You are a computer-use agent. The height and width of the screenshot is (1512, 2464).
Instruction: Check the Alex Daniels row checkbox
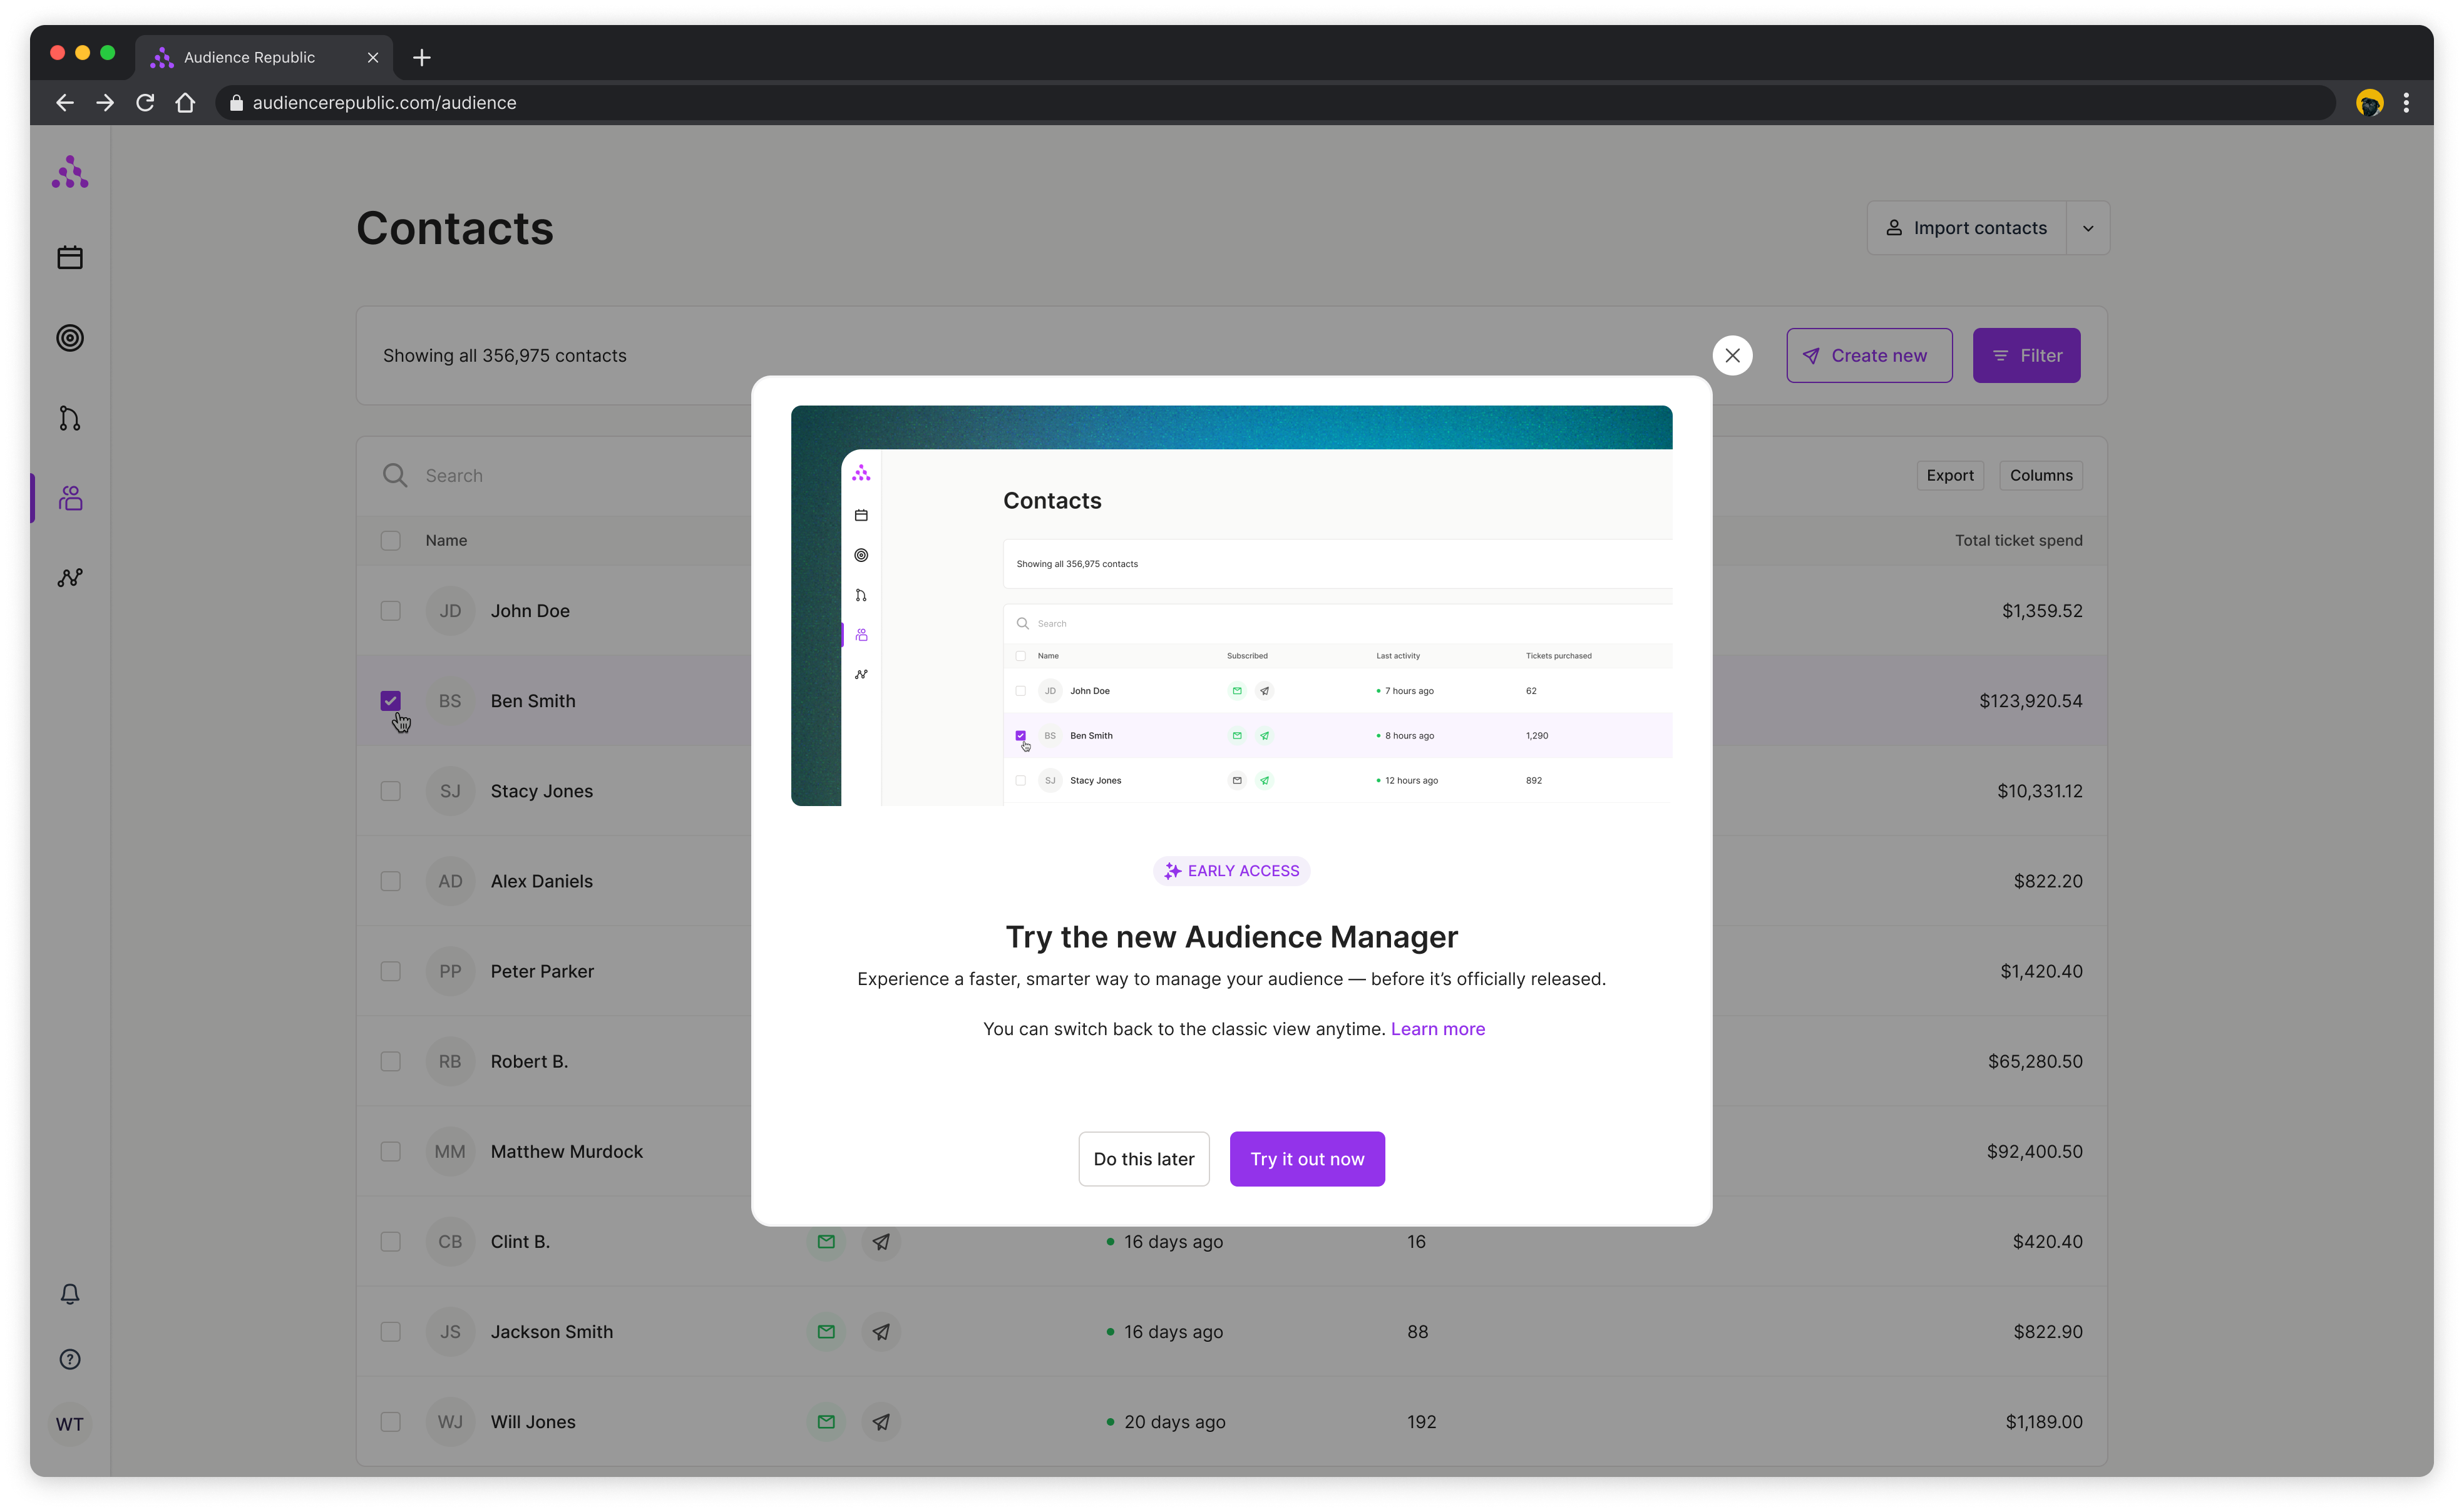point(391,881)
